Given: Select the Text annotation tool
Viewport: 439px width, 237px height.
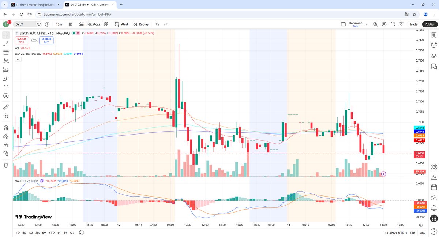Looking at the screenshot, I should point(6,87).
